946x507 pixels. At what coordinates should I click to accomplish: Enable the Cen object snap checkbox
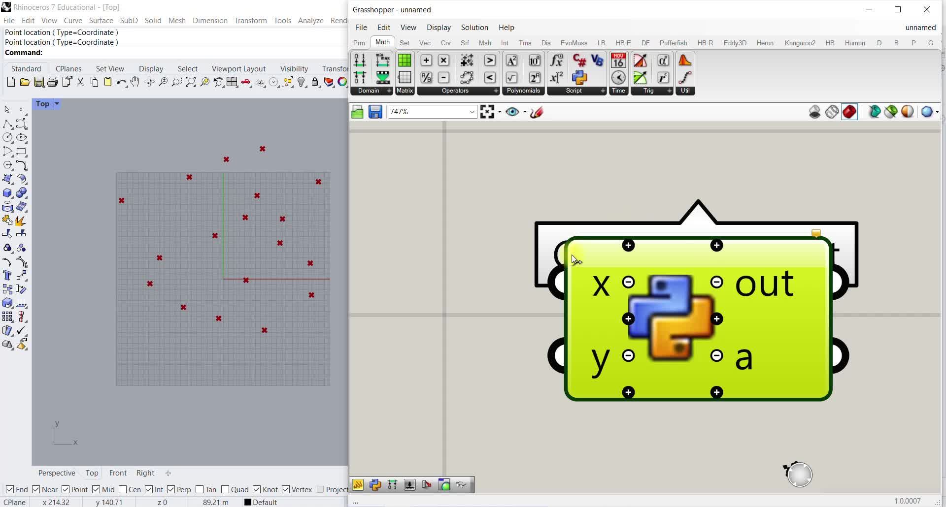pyautogui.click(x=123, y=489)
